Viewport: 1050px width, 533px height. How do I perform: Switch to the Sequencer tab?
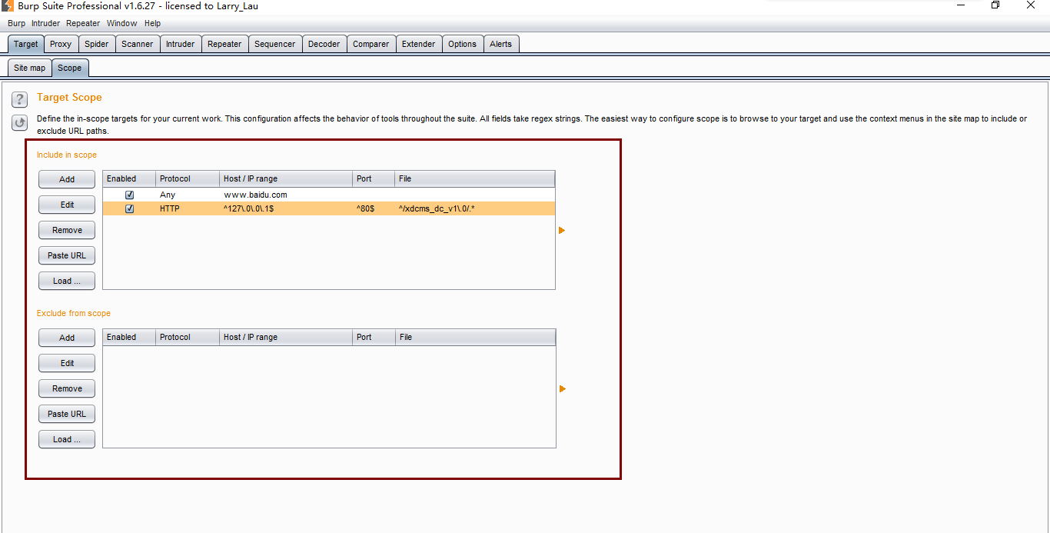(x=274, y=44)
